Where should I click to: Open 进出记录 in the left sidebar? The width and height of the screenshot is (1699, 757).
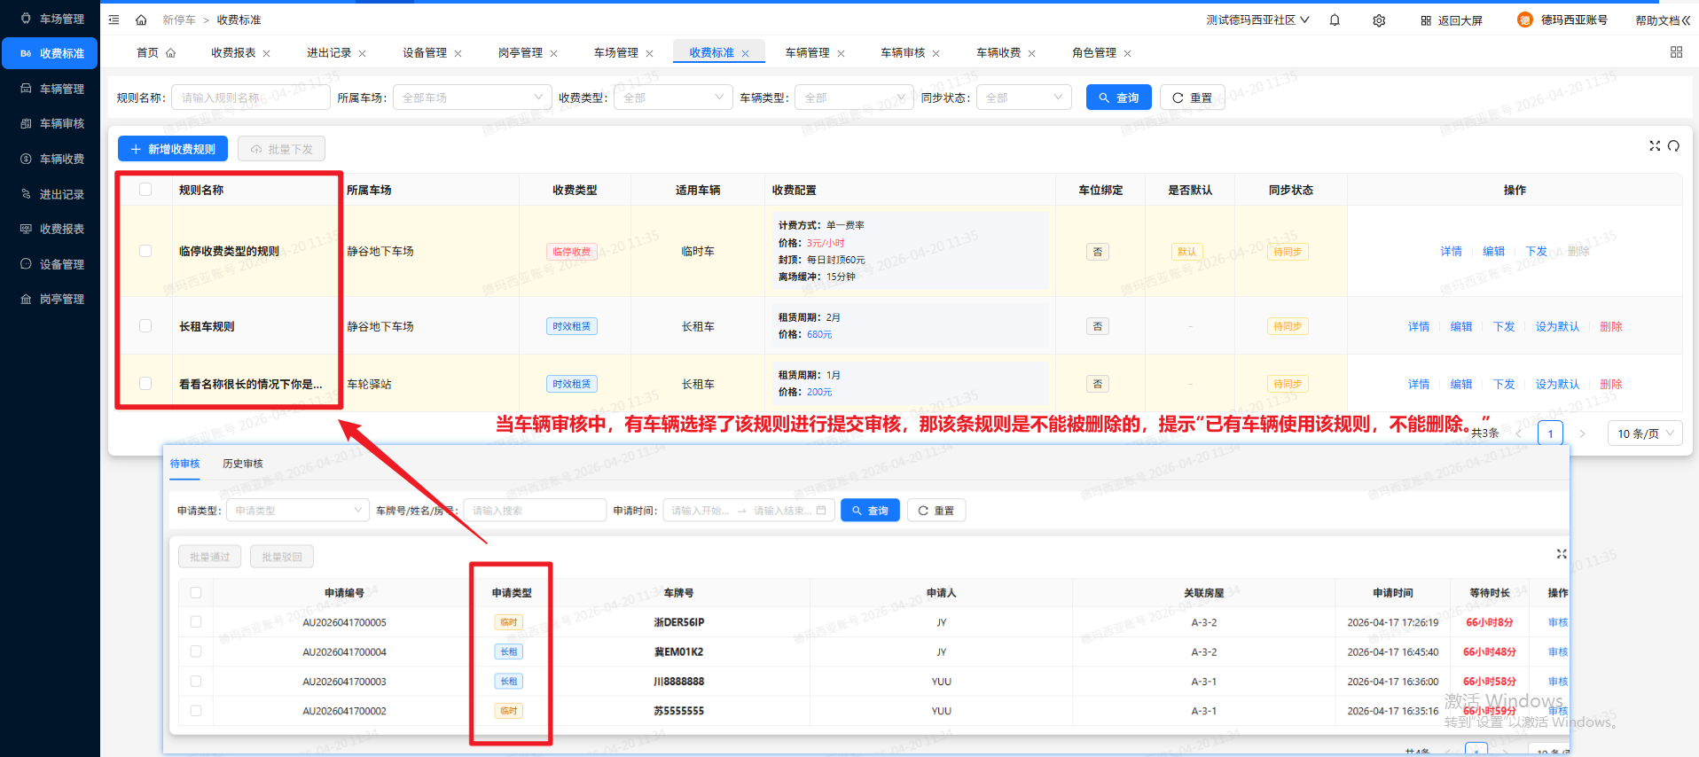pos(61,194)
